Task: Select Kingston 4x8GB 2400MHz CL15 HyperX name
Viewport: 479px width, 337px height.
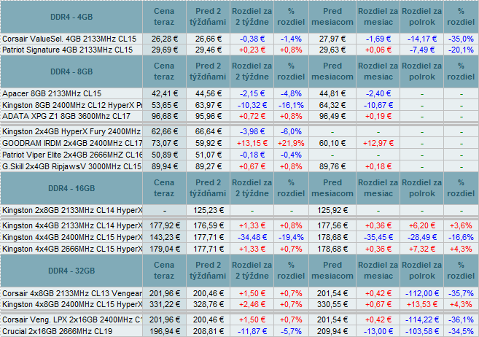Action: click(72, 304)
